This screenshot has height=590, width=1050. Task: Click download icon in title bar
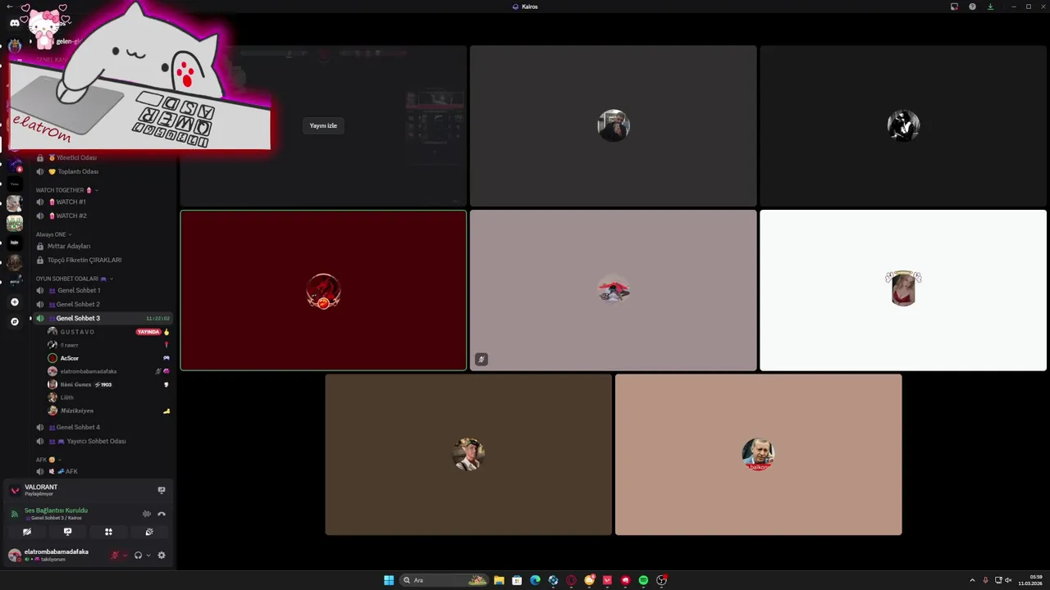[990, 7]
